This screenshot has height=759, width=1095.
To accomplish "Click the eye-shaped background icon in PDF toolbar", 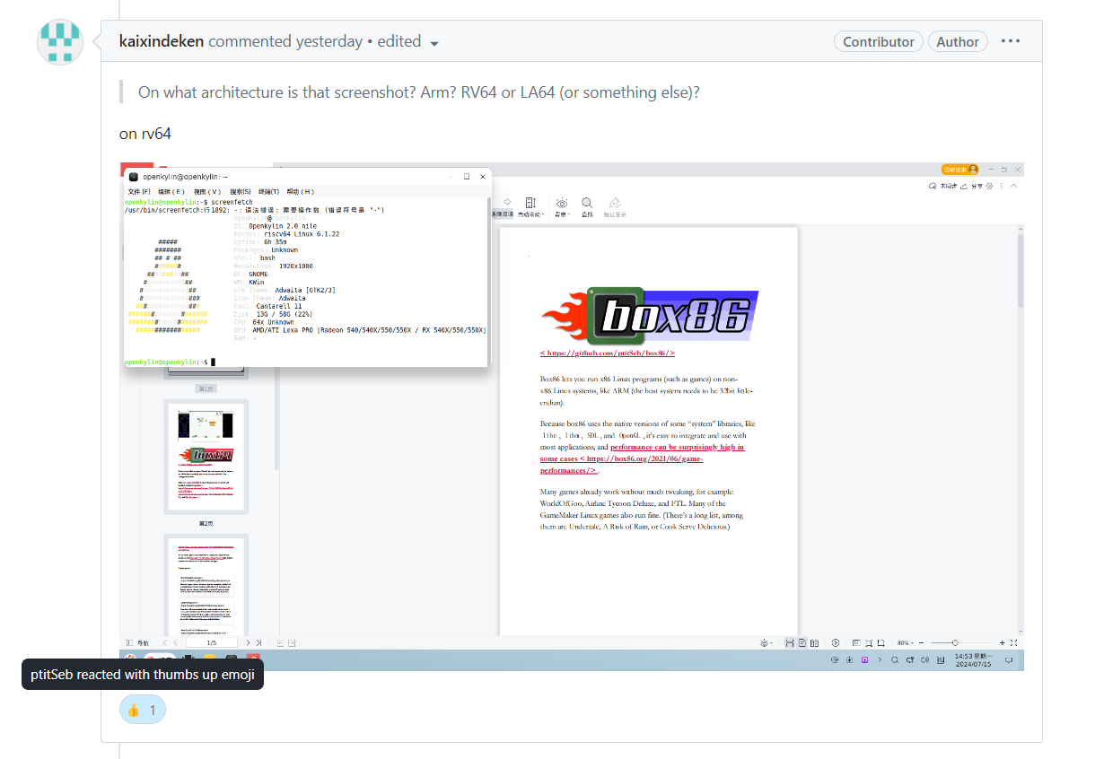I will [562, 204].
